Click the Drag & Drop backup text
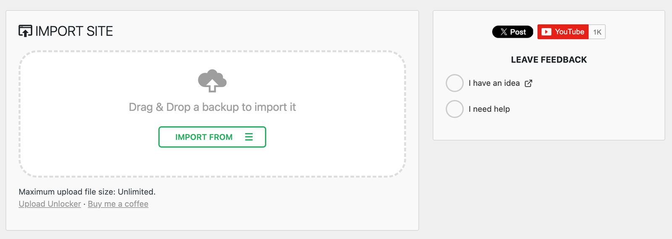This screenshot has height=239, width=672. pyautogui.click(x=212, y=107)
